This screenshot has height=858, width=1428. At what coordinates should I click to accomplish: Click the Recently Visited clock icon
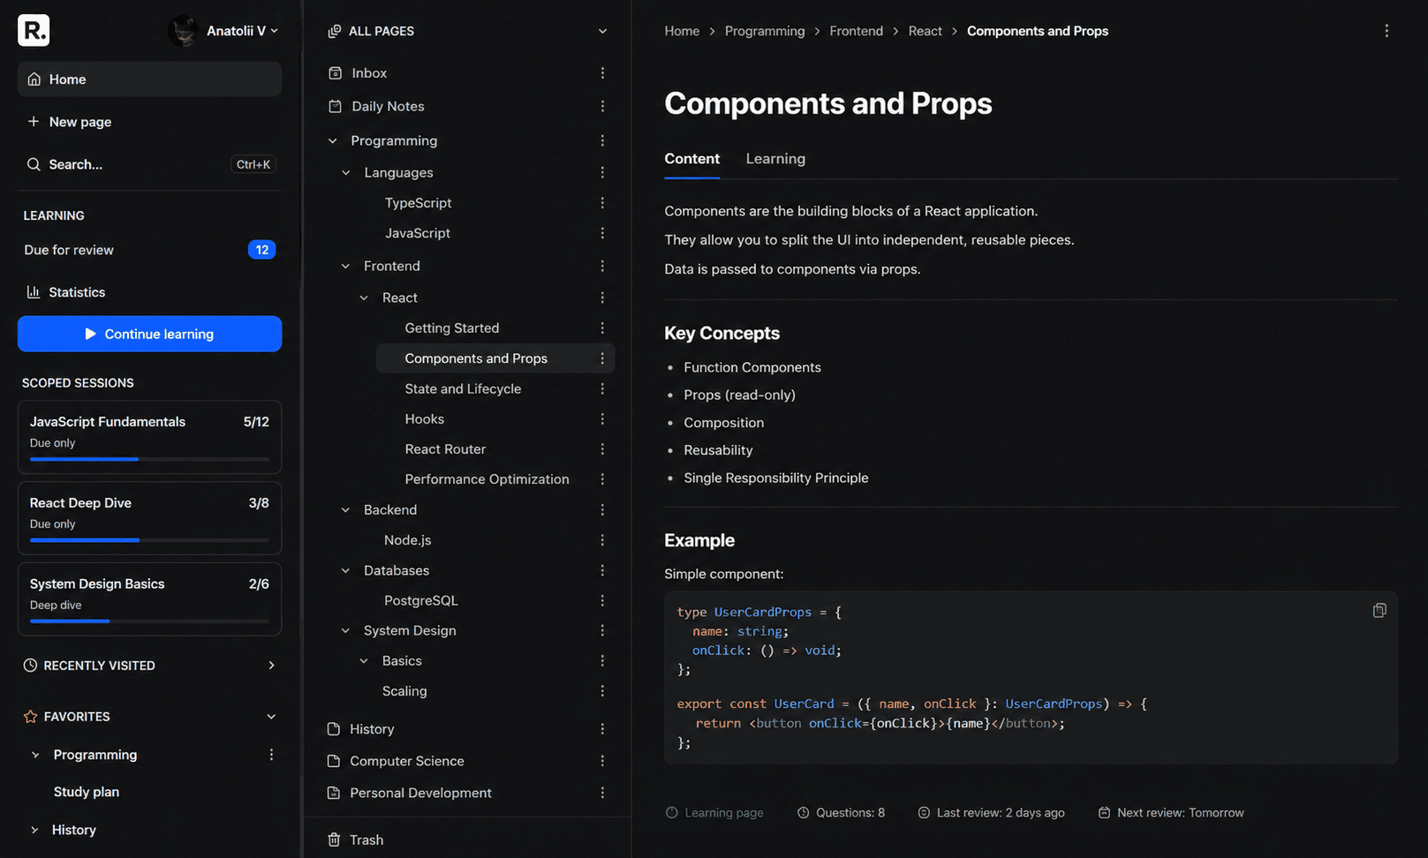pos(30,666)
